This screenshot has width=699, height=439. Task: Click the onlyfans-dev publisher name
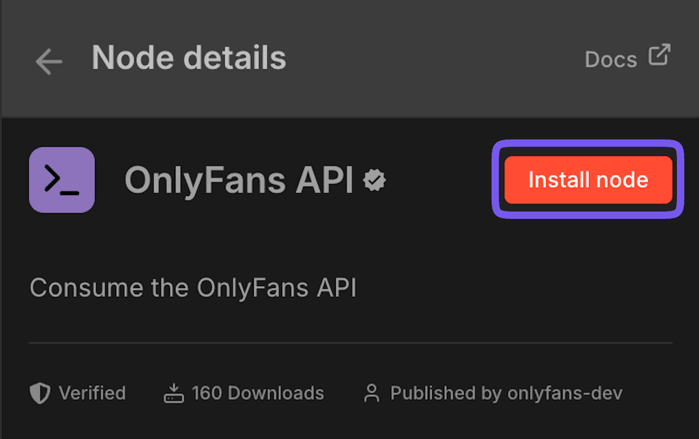(x=567, y=393)
